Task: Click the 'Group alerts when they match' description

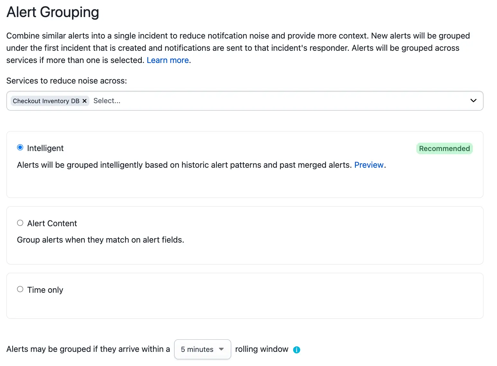Action: coord(101,240)
